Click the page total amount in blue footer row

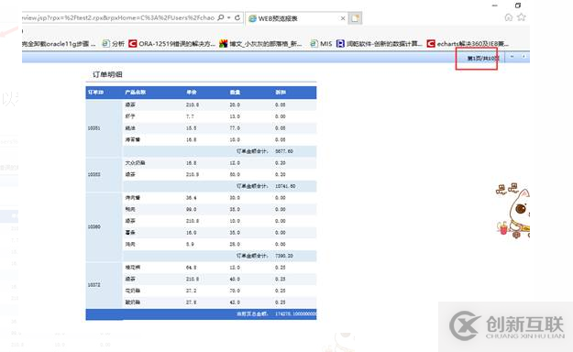click(x=295, y=313)
